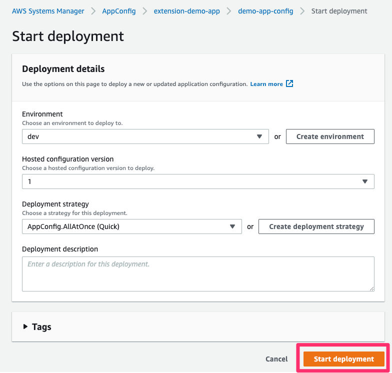This screenshot has width=392, height=373.
Task: Click the Learn more external link icon
Action: (x=289, y=84)
